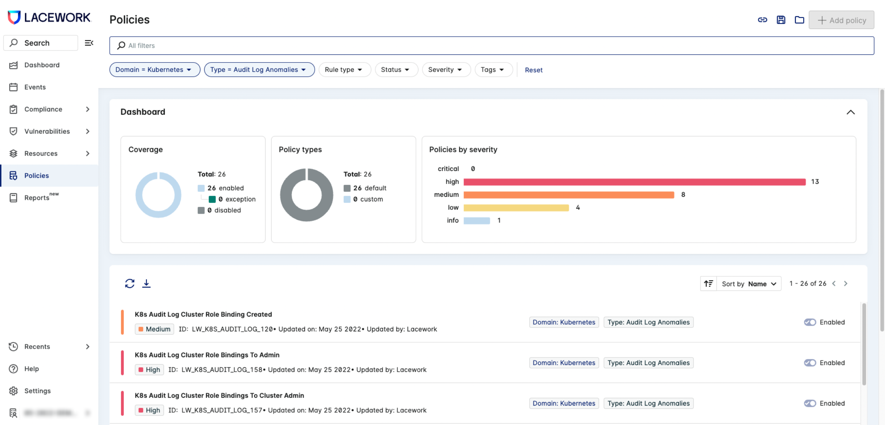Open the Sort by Name dropdown
This screenshot has width=885, height=425.
[x=749, y=284]
